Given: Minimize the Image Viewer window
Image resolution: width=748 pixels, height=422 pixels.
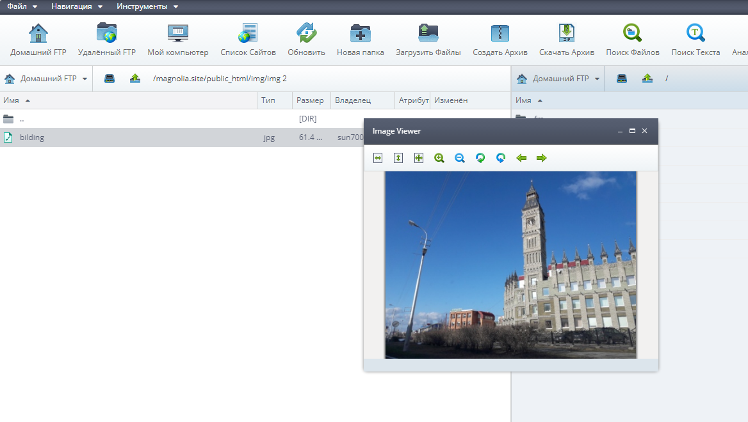Looking at the screenshot, I should (620, 131).
